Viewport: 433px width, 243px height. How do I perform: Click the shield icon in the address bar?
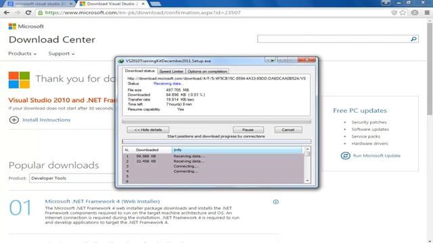[x=394, y=13]
